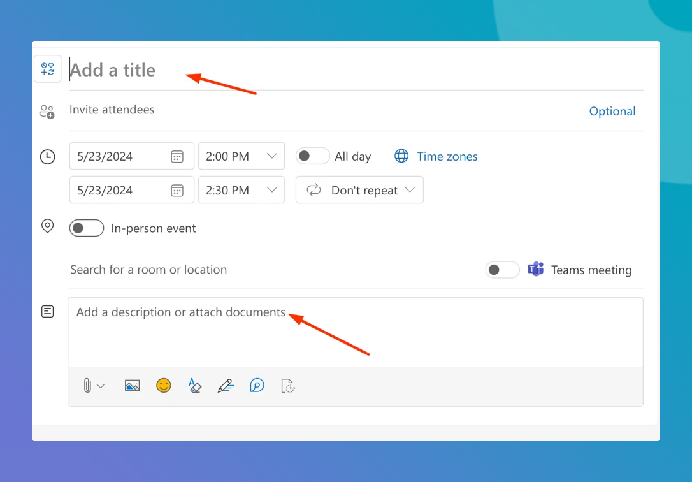Expand the 2:00 PM start time dropdown
The image size is (692, 482).
click(272, 156)
